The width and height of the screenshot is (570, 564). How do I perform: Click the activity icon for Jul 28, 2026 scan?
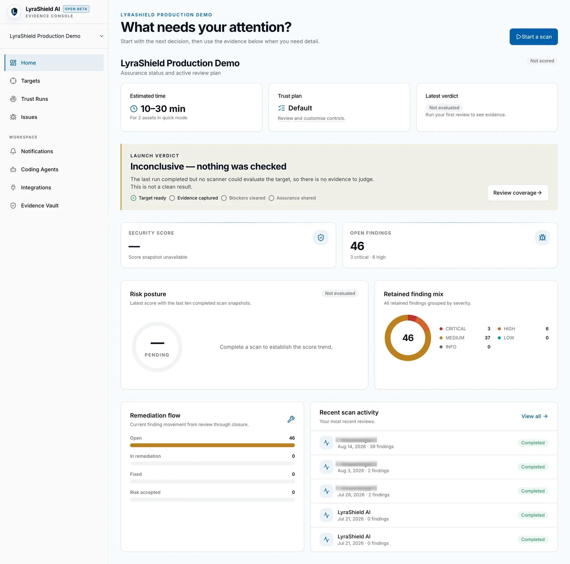(326, 491)
